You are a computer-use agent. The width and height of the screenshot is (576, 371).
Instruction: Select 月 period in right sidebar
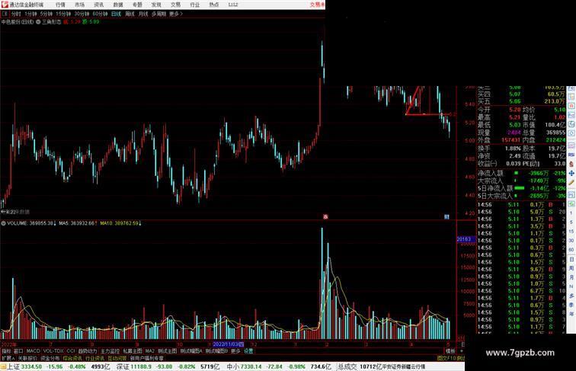point(571,277)
